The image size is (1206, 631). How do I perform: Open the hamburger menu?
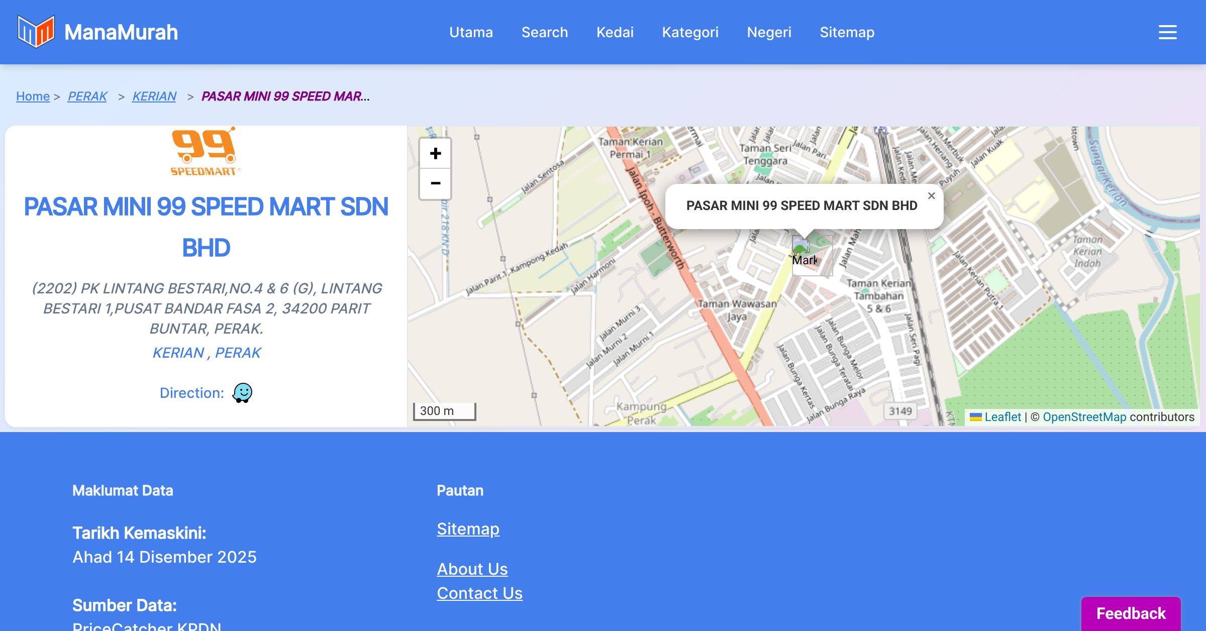coord(1167,32)
